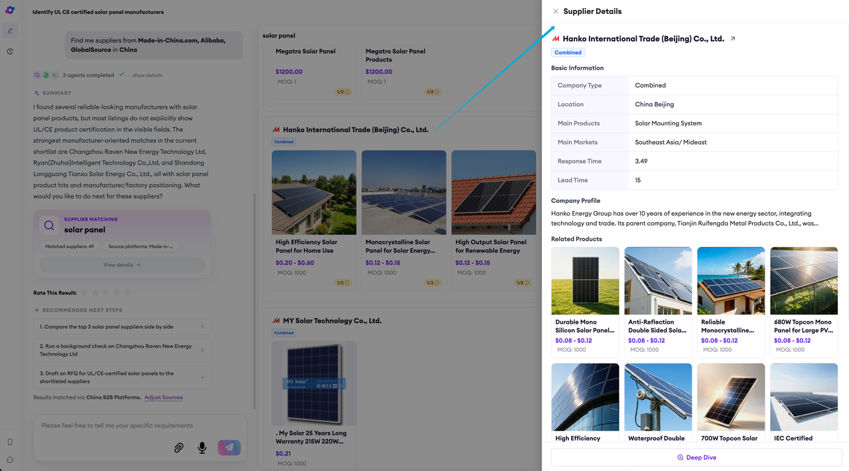Screen dimensions: 849x471
Task: Click the app logo in the sidebar
Action: [10, 11]
